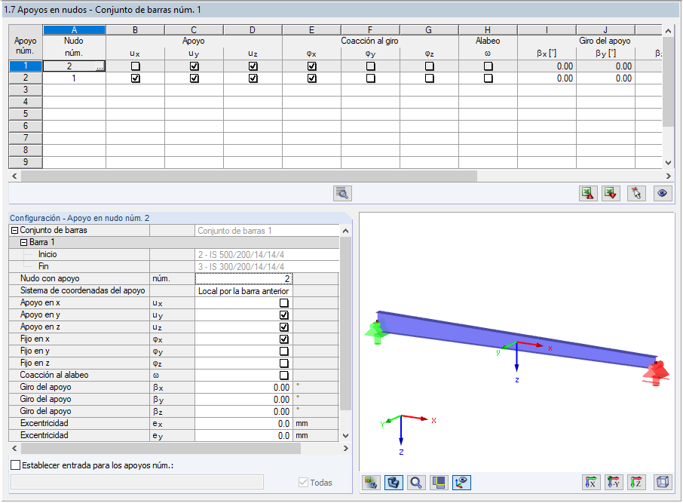
Task: Click 'Inicio' section value row
Action: [267, 255]
